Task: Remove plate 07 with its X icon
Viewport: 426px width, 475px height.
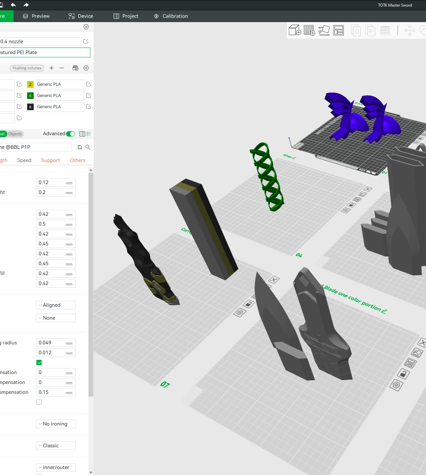Action: pos(274,280)
